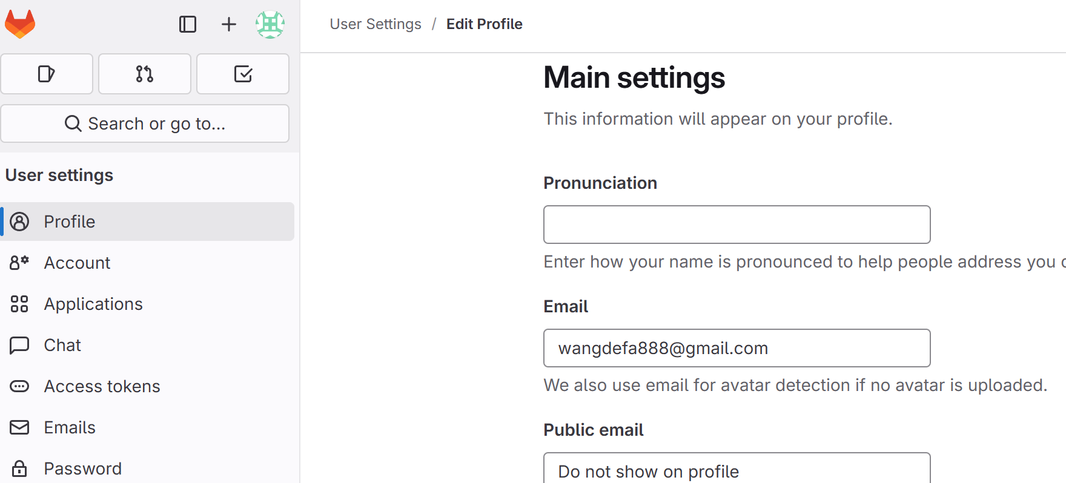Open assigned issues icon button
The image size is (1066, 483).
(47, 74)
